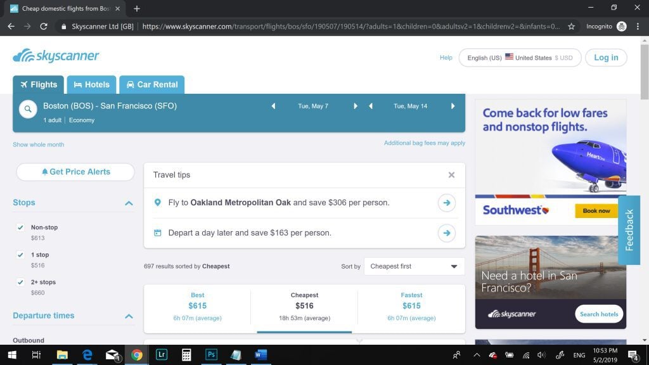This screenshot has width=649, height=365.
Task: Go to previous return date
Action: click(370, 106)
